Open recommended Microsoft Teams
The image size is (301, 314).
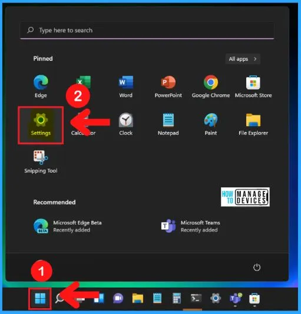[x=191, y=226]
